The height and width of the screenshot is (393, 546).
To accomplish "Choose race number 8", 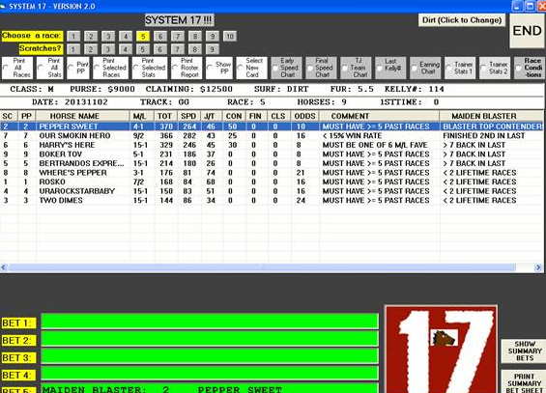I will click(x=195, y=36).
